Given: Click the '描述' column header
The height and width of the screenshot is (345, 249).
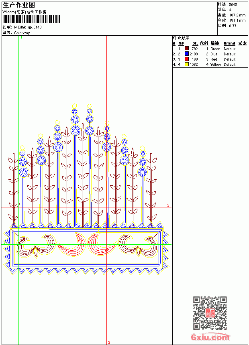Looking at the screenshot, I should [x=215, y=43].
